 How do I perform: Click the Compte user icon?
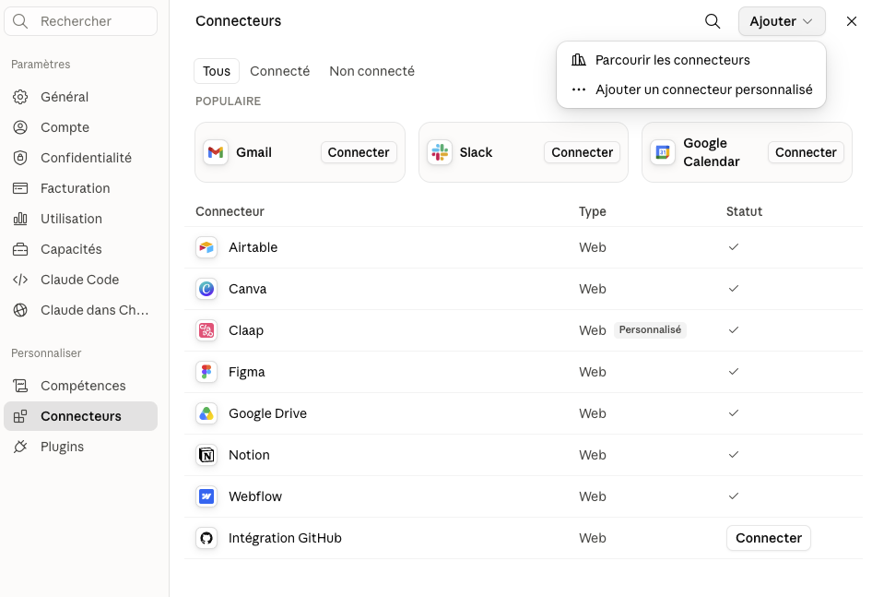coord(20,127)
